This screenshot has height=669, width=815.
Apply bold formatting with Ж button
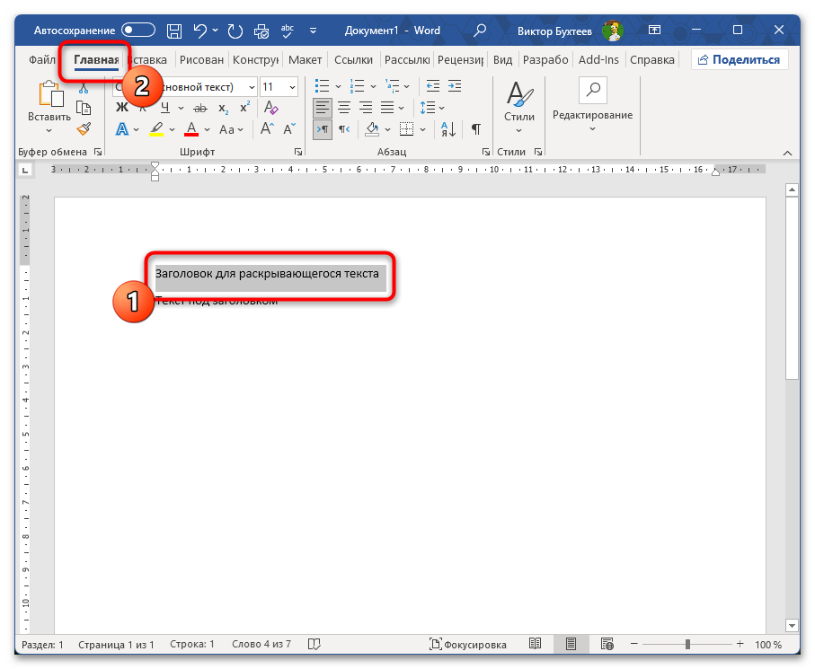[122, 108]
